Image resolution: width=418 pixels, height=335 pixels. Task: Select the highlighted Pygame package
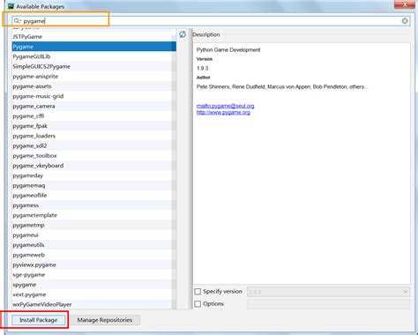point(94,47)
